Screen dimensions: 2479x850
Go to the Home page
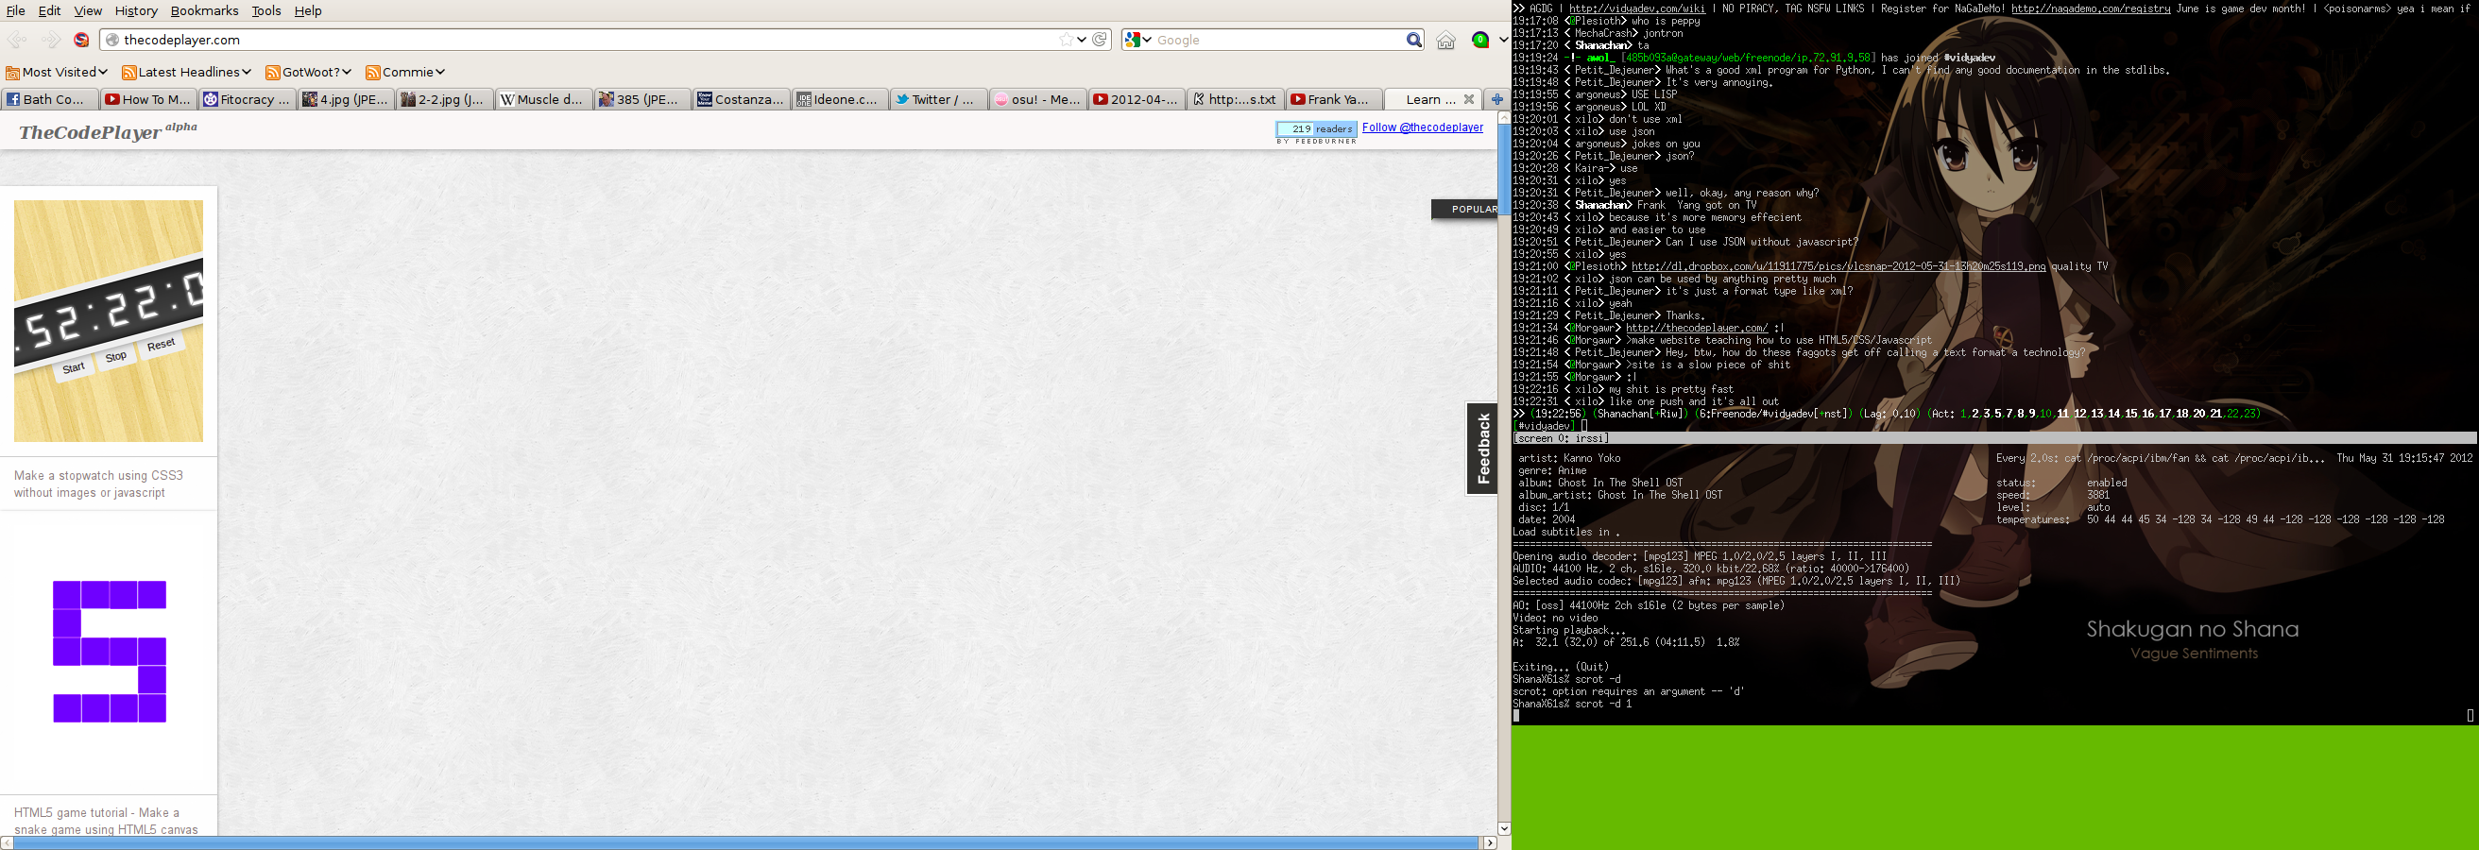1445,40
